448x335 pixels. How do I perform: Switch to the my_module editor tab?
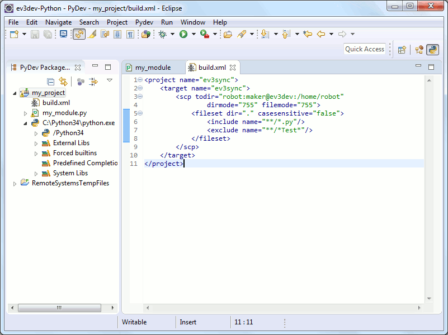(153, 68)
